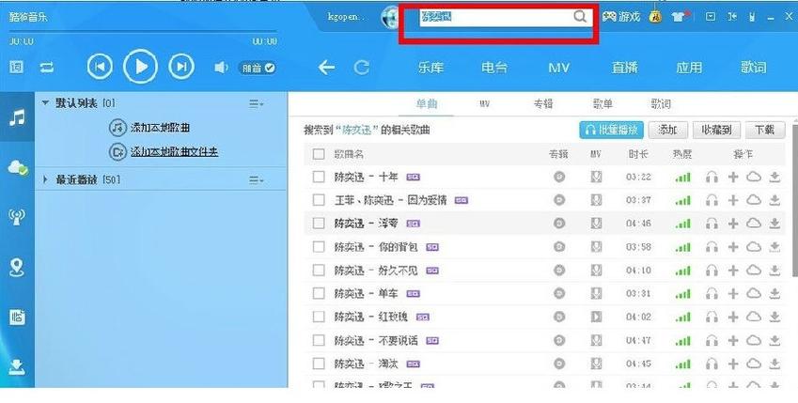Click the search magnifier icon
This screenshot has width=798, height=403.
580,16
